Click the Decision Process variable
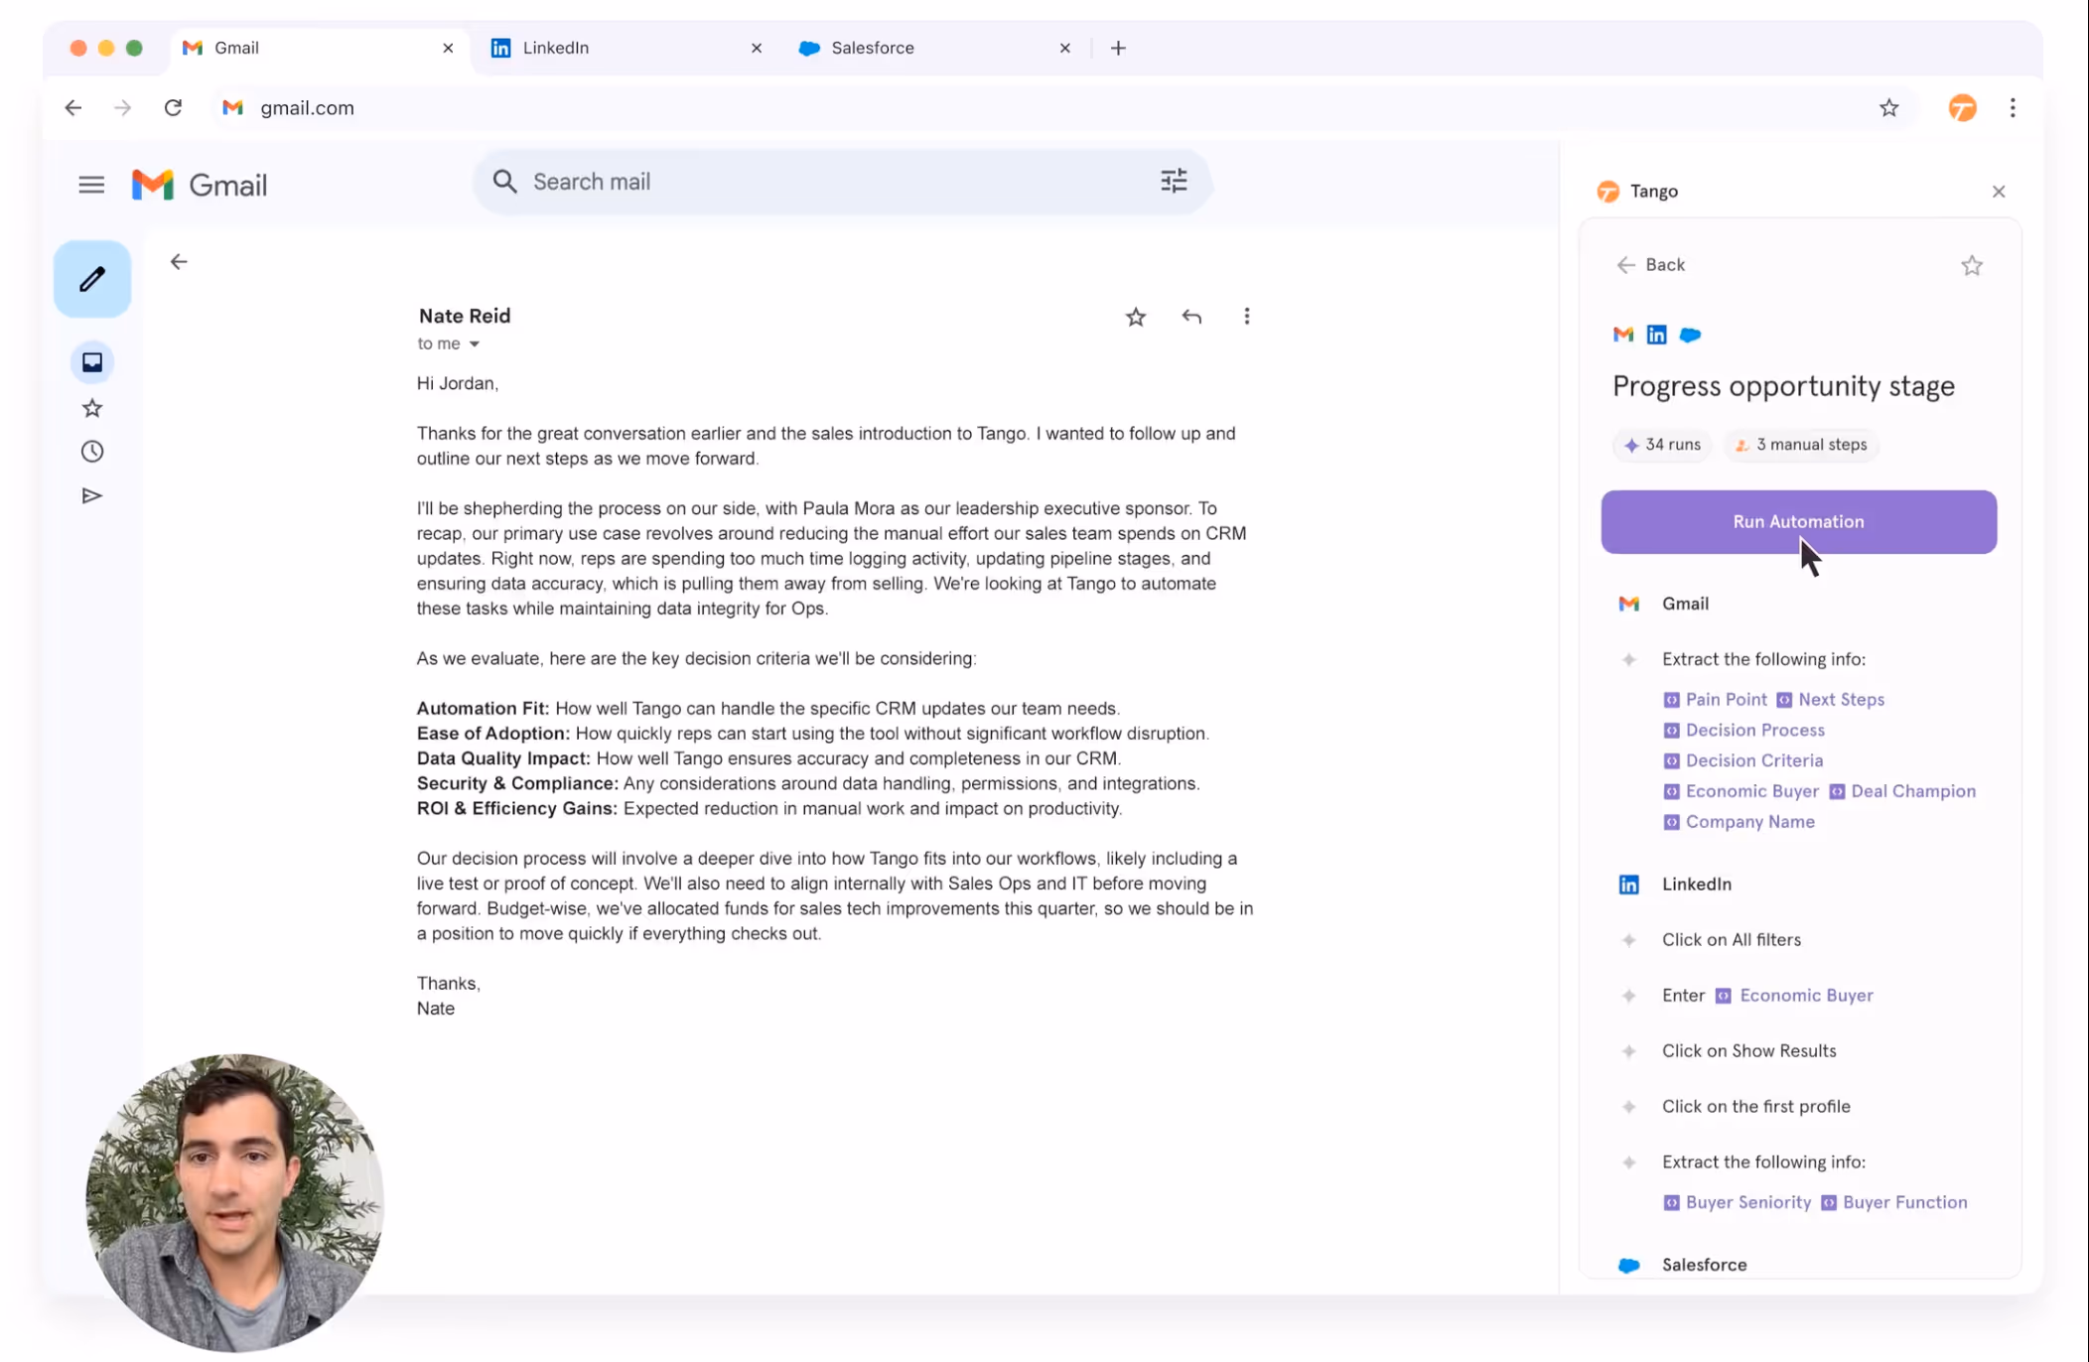The image size is (2089, 1362). pos(1744,731)
